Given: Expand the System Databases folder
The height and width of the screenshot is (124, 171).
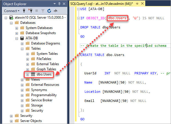Looking at the screenshot, I should click(17, 28).
